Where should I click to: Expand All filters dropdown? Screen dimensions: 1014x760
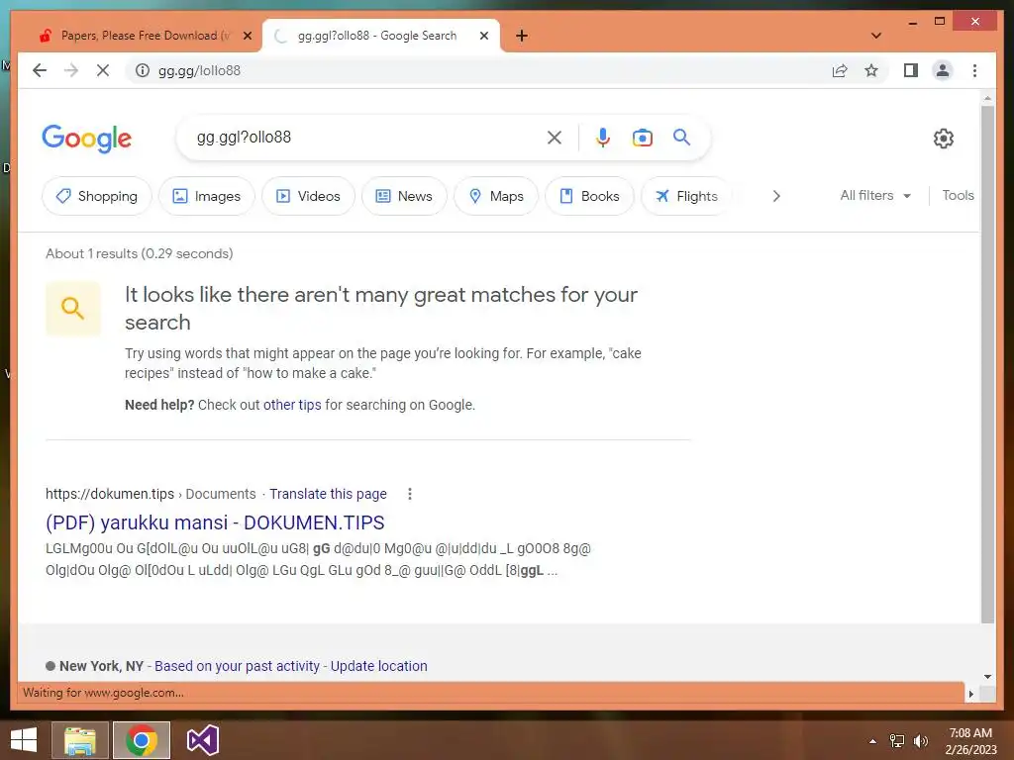click(875, 195)
